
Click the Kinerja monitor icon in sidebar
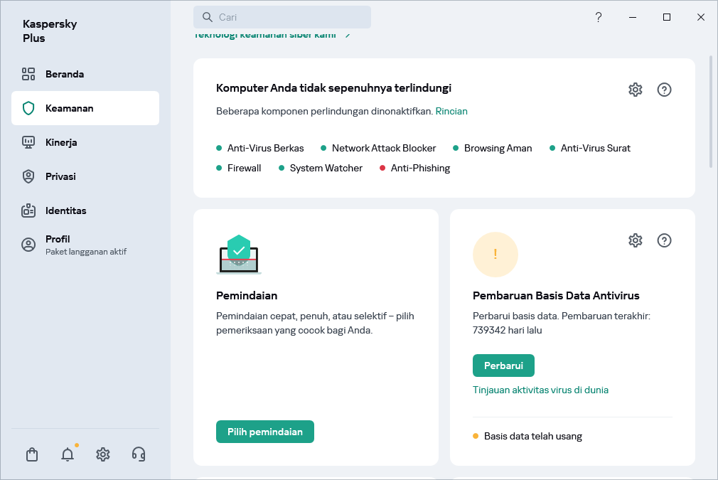28,142
